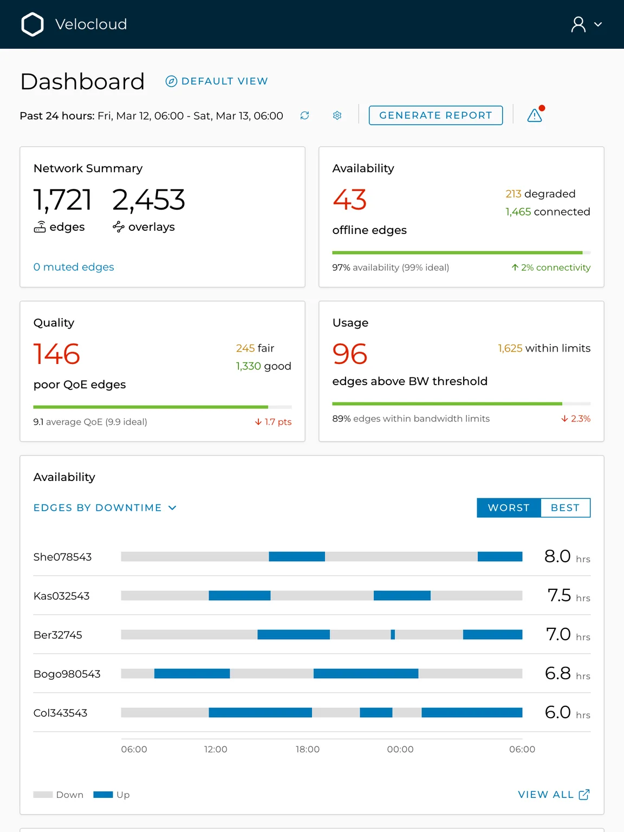This screenshot has height=832, width=624.
Task: Click the VIEW ALL external link icon
Action: pos(584,795)
